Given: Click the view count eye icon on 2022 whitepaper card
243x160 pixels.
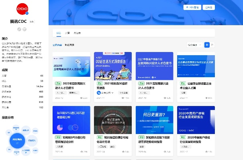Looking at the screenshot, I should (82, 98).
